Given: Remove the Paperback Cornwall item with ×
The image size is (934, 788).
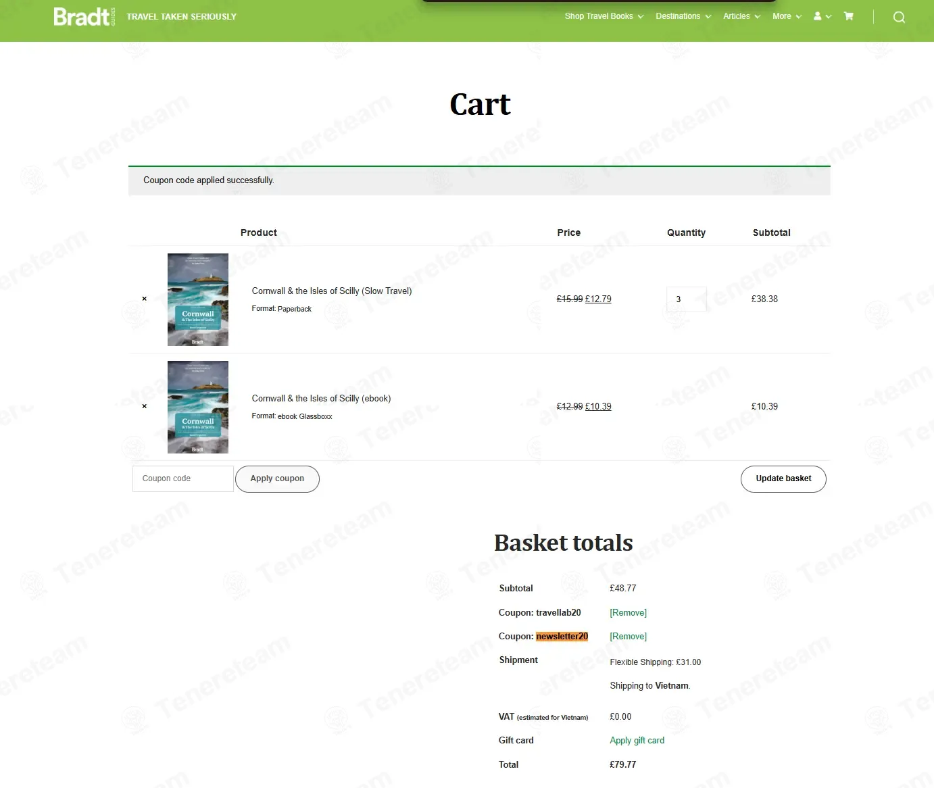Looking at the screenshot, I should click(x=144, y=299).
